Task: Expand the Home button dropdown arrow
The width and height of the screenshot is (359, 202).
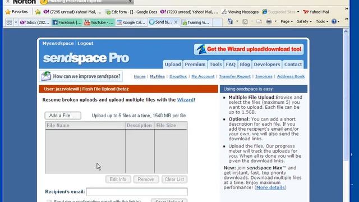Action: (x=237, y=21)
